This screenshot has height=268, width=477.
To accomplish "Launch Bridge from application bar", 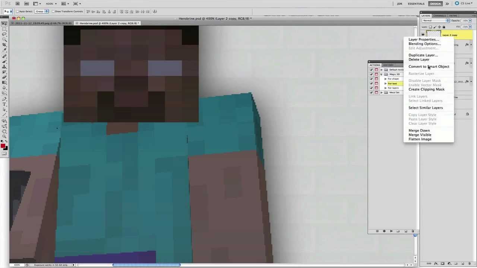I will 18,4.
